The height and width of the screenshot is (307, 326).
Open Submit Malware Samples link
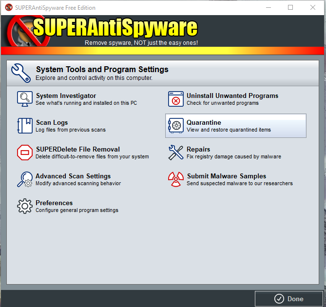click(x=227, y=176)
